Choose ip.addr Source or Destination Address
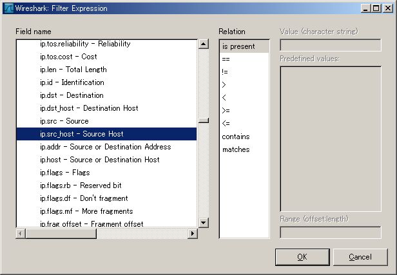 [106, 147]
